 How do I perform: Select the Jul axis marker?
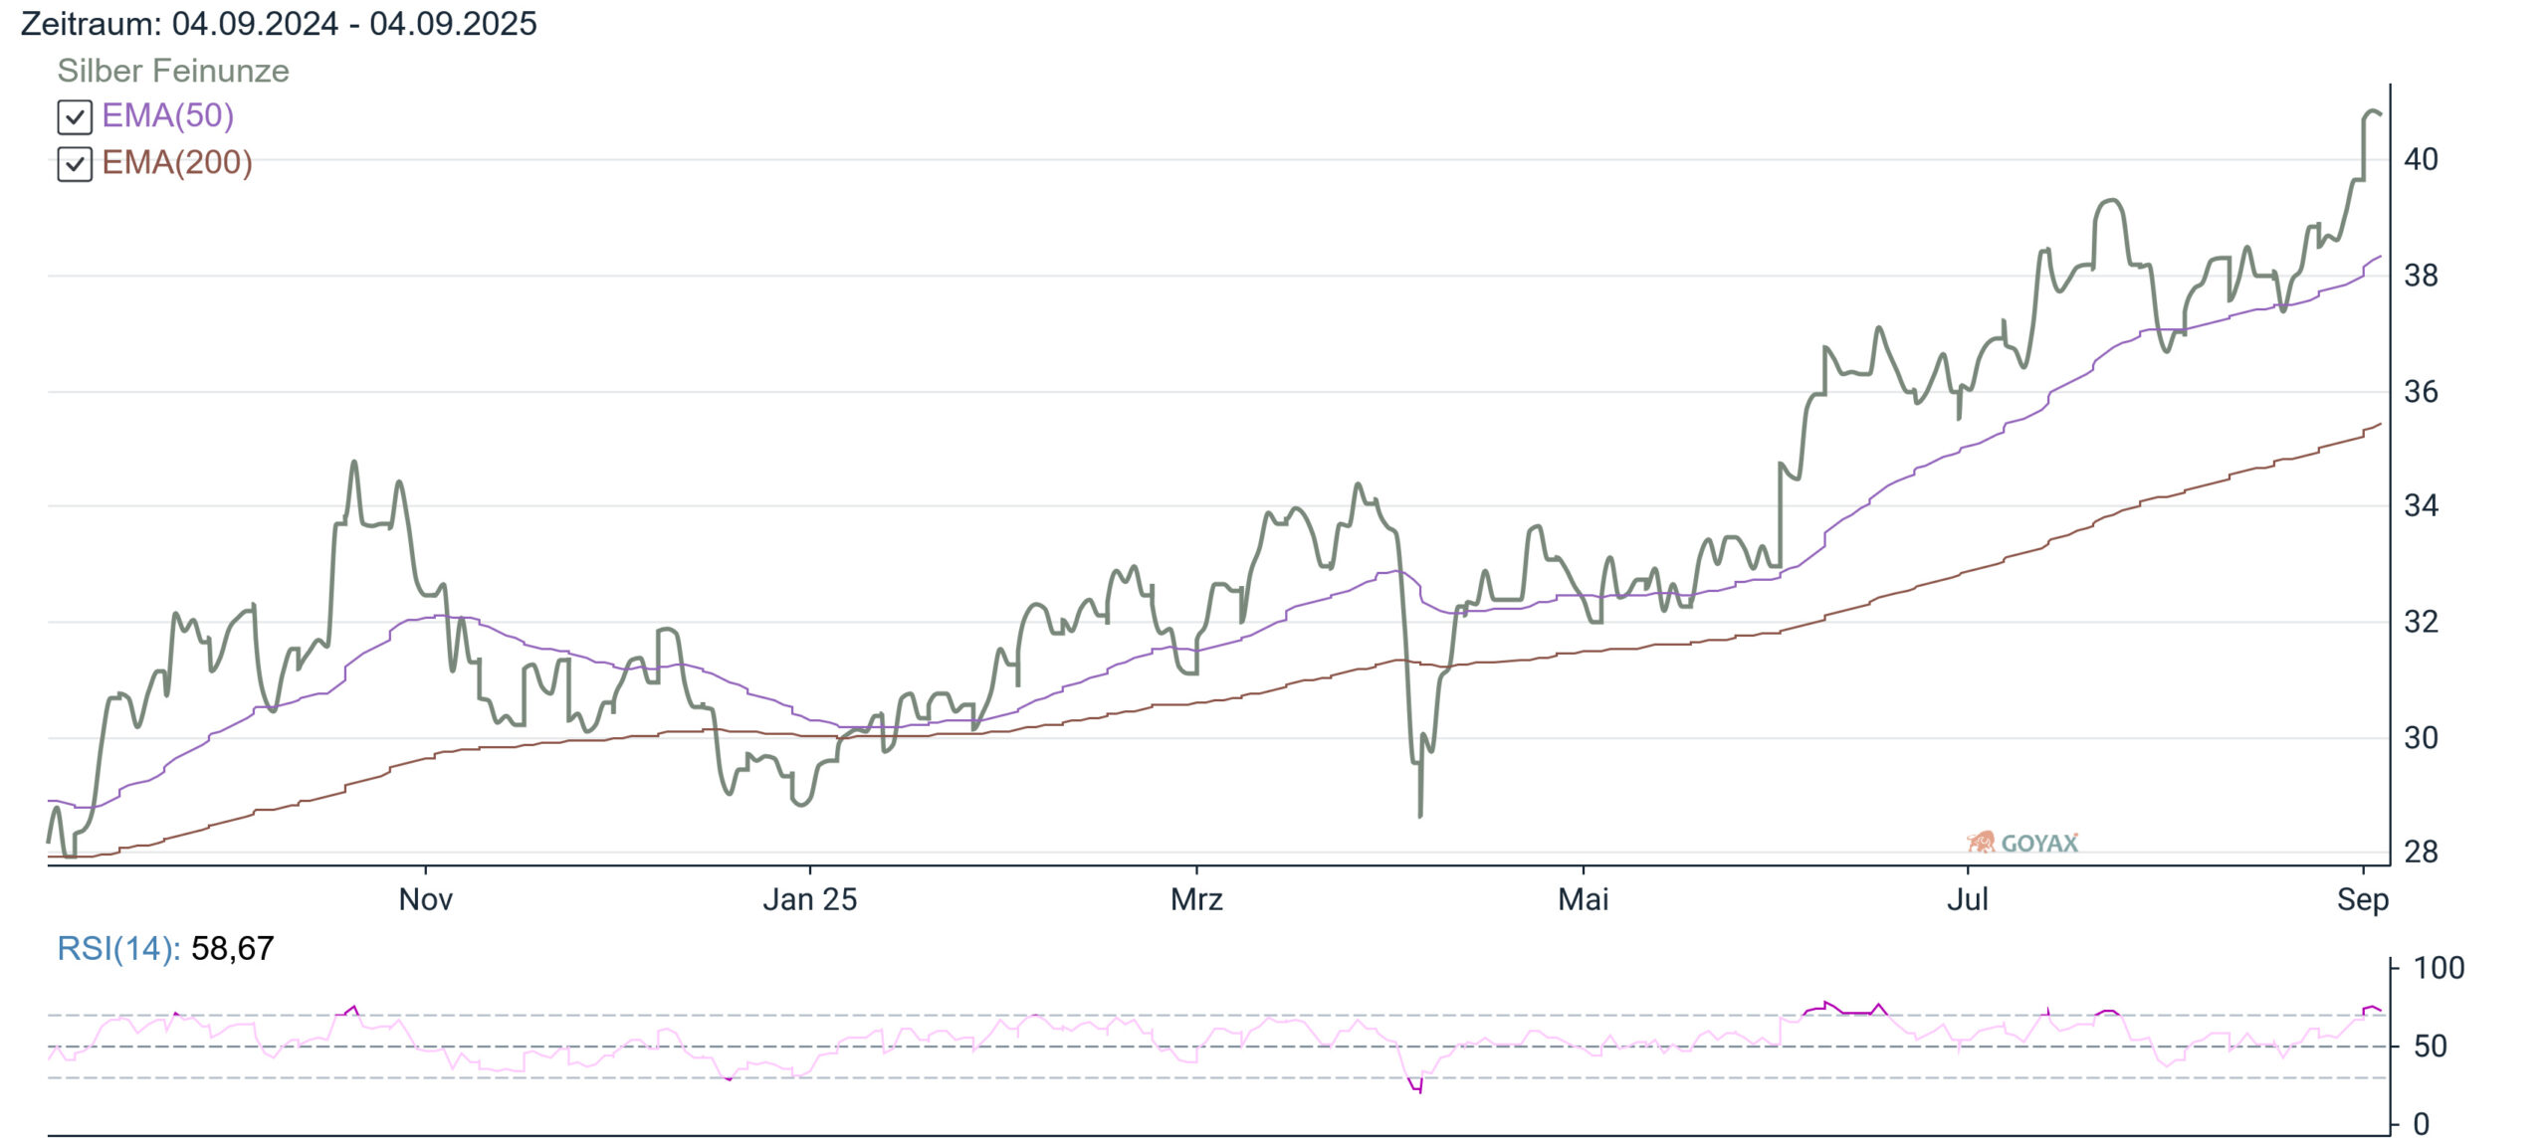(x=1968, y=899)
